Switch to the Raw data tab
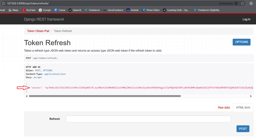The image size is (256, 140). [224, 108]
